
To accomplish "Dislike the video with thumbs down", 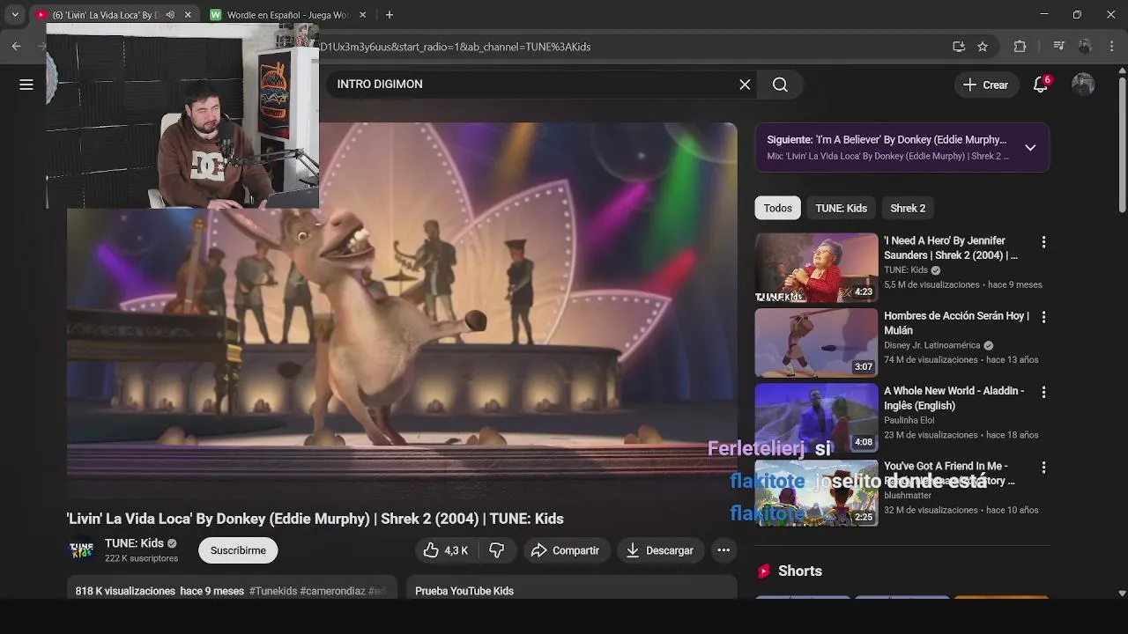I will pyautogui.click(x=497, y=550).
